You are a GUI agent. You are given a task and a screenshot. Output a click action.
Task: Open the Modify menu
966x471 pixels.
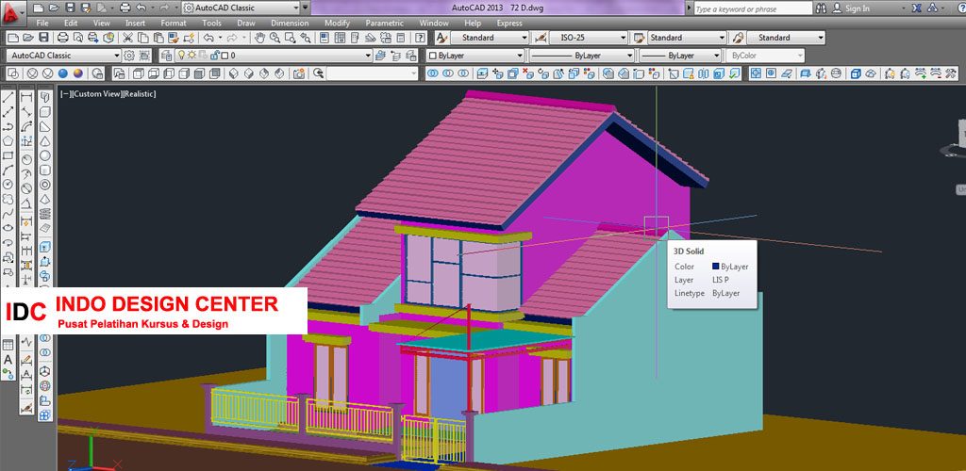pos(337,24)
